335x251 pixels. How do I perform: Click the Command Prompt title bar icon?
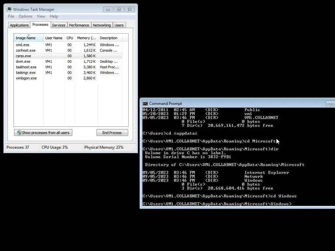(x=145, y=104)
